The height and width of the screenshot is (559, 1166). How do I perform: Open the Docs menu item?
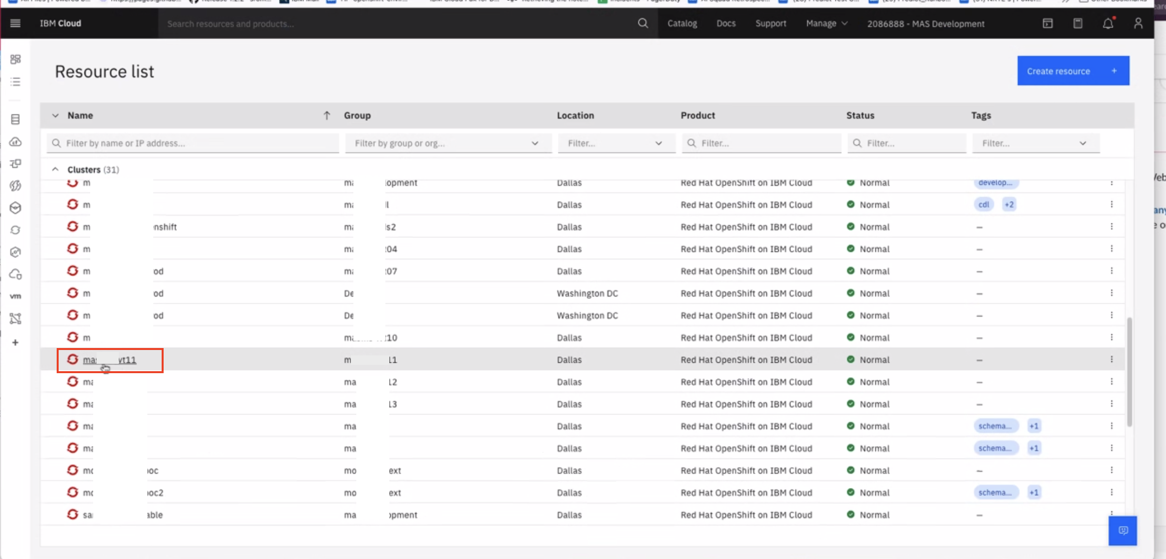click(x=726, y=23)
